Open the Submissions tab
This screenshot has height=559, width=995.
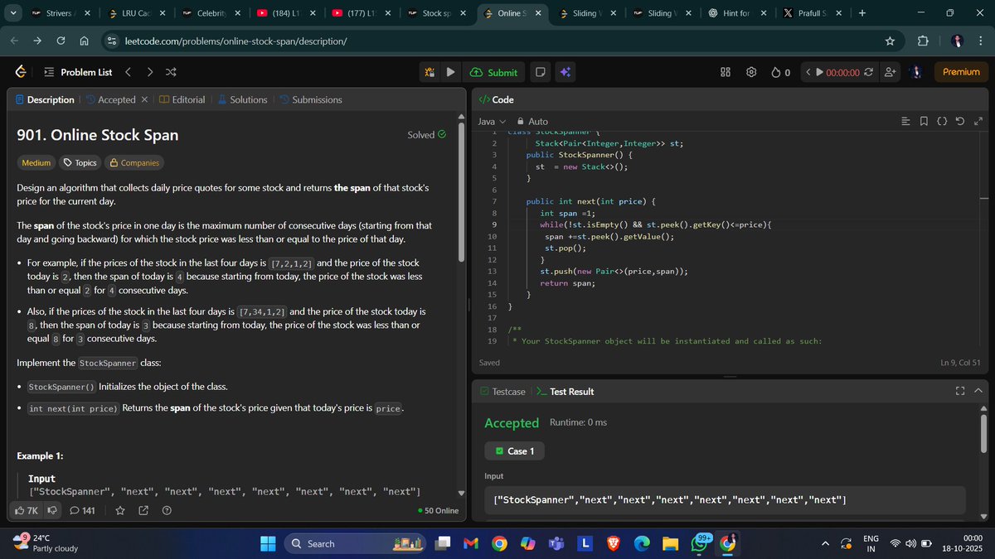310,99
